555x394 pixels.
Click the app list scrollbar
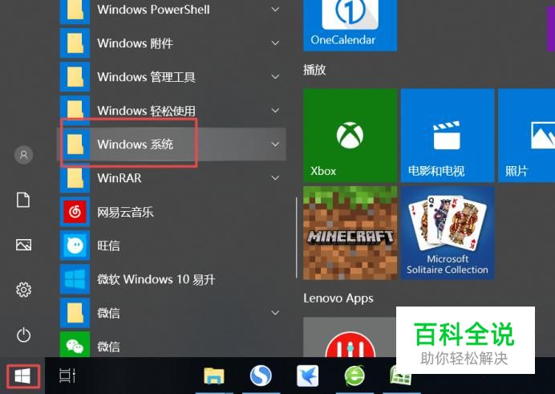(x=296, y=238)
